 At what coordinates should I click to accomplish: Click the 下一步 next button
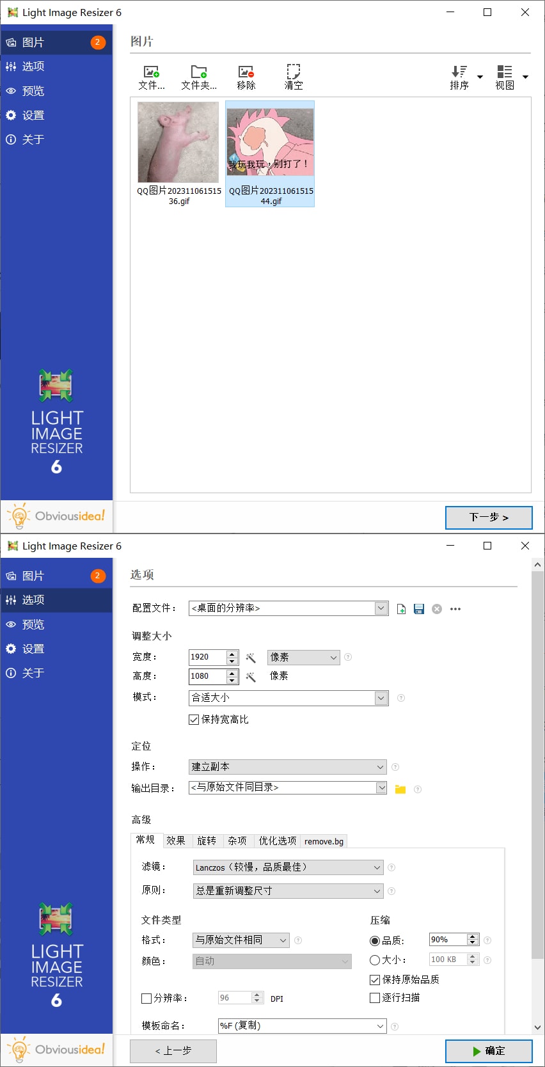pyautogui.click(x=489, y=518)
